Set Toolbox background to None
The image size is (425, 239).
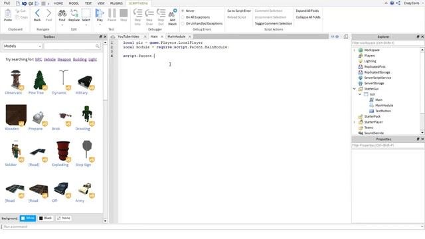64,218
